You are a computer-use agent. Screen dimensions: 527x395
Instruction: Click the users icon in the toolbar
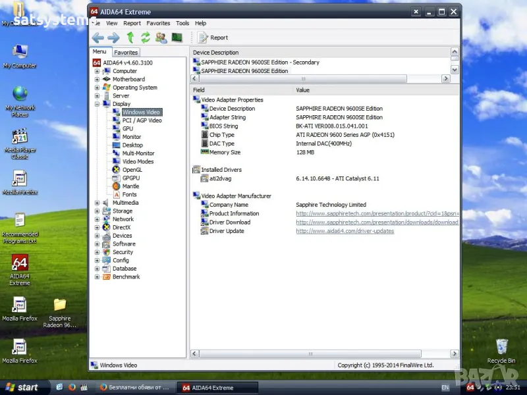[161, 38]
